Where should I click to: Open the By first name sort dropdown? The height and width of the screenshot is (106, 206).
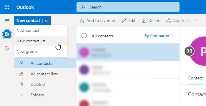[160, 36]
